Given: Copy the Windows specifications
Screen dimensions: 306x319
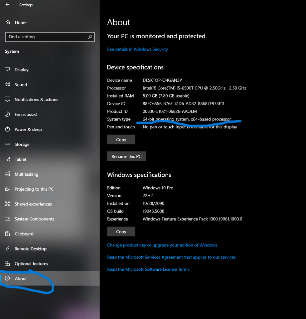Looking at the screenshot, I should [x=121, y=231].
